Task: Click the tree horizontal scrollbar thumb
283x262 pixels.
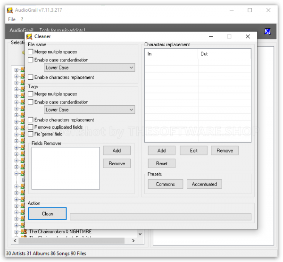Action: click(x=72, y=241)
